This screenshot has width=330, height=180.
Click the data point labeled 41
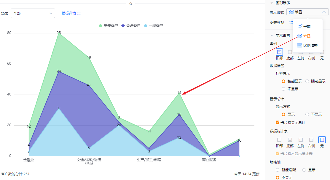pyautogui.click(x=89, y=85)
